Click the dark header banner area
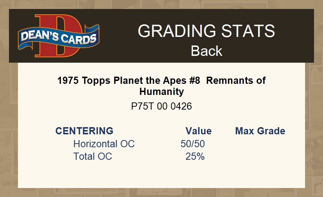 tap(161, 36)
